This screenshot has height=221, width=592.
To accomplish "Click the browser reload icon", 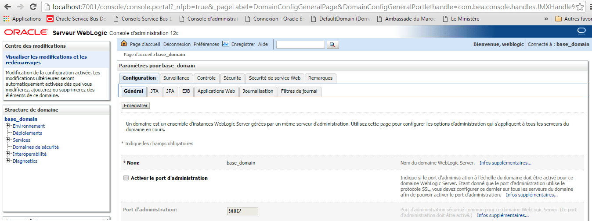I will pos(33,7).
